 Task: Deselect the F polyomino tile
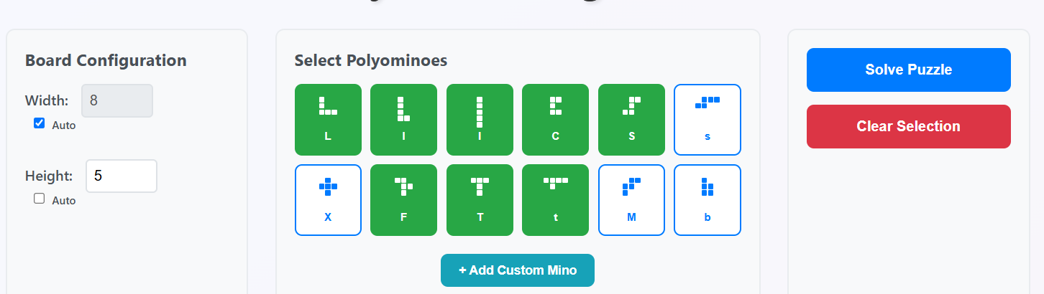(x=403, y=200)
